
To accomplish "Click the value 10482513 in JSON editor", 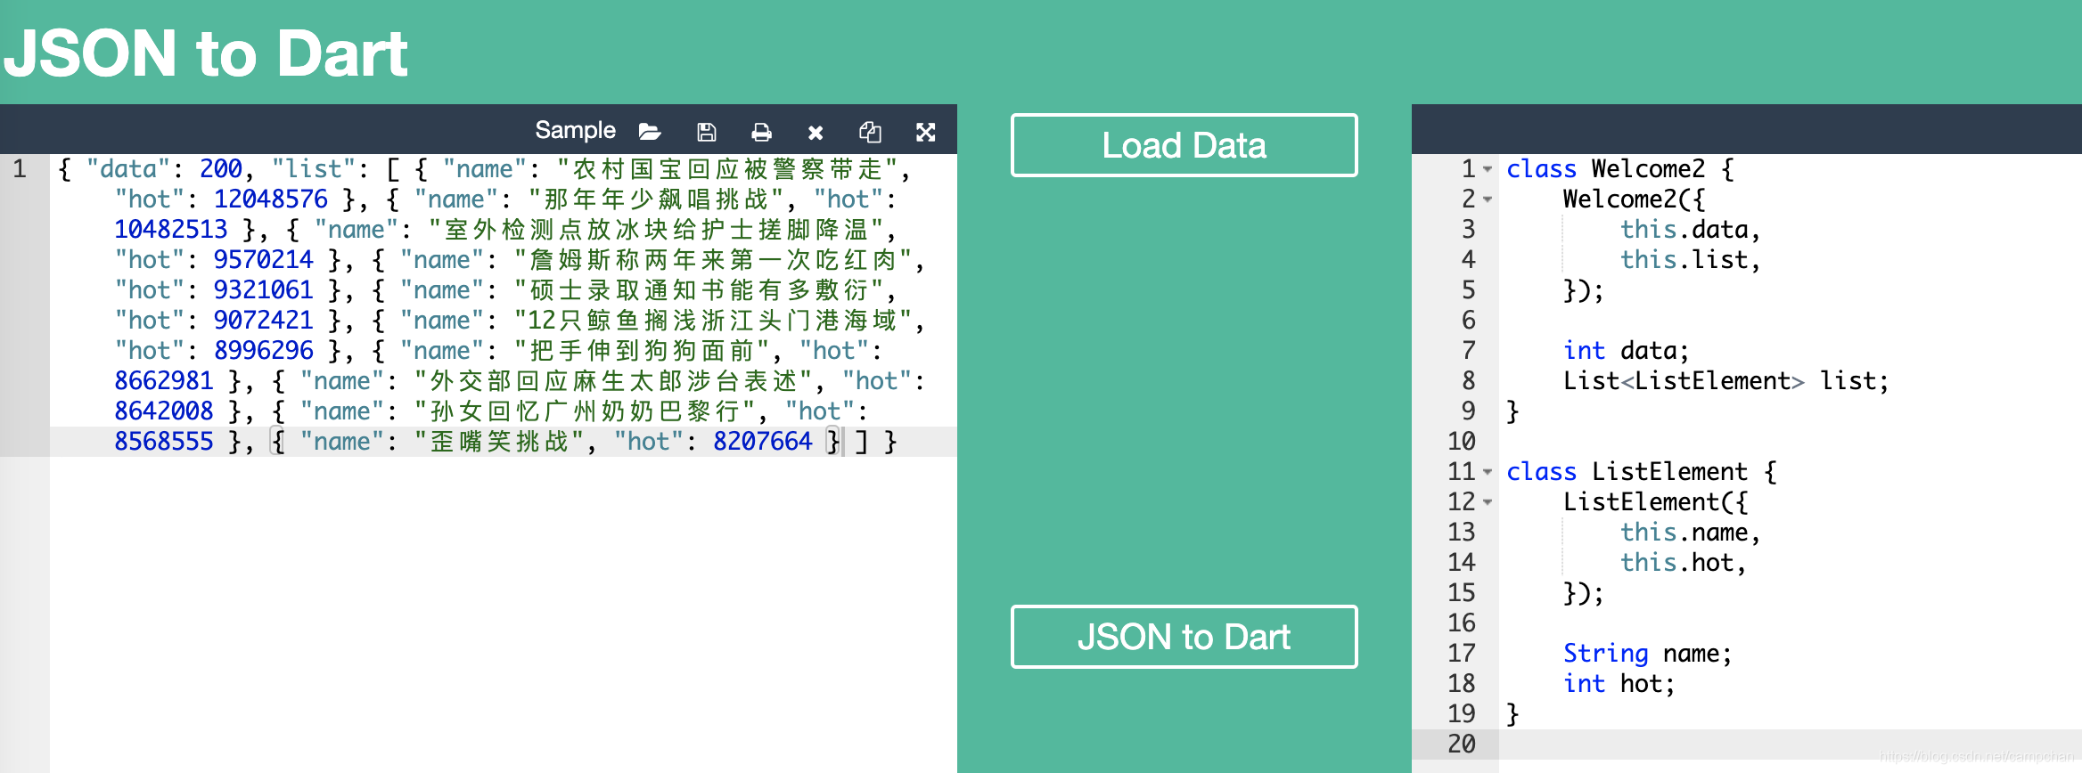I will [171, 230].
